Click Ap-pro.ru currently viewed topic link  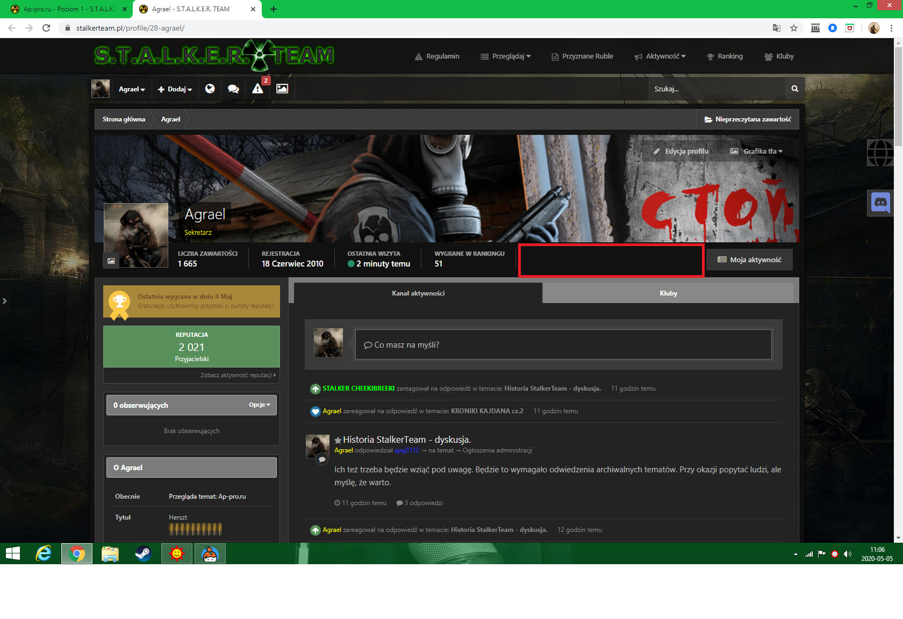coord(232,496)
